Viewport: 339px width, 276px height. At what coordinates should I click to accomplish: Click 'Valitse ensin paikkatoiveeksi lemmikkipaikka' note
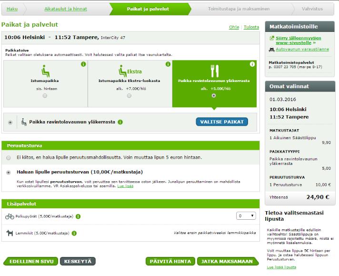click(215, 233)
